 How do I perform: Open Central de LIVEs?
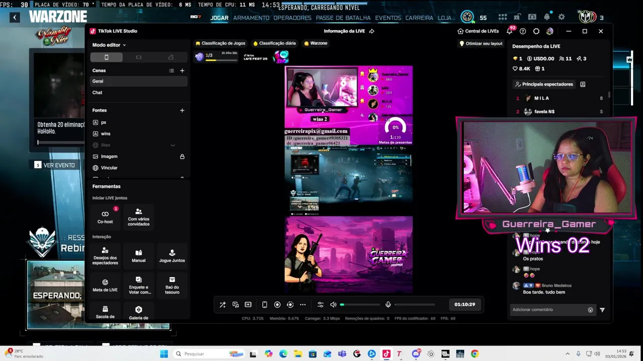click(x=478, y=31)
